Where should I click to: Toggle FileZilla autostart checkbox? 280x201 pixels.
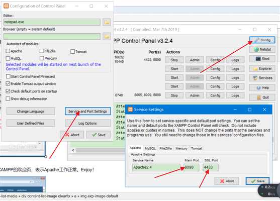coord(42,51)
